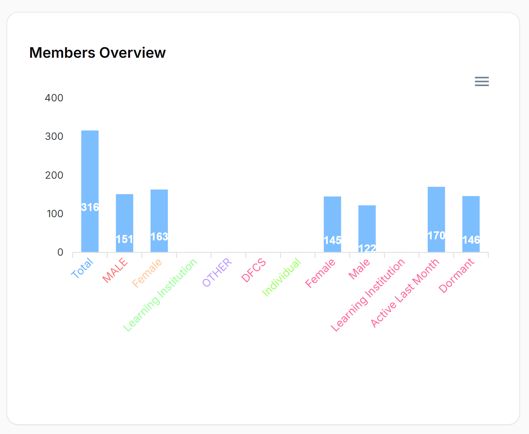Select the red MALE axis label
This screenshot has height=434, width=529.
click(115, 270)
